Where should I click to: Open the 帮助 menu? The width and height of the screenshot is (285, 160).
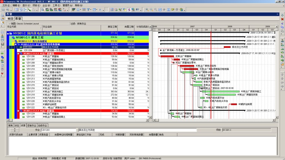point(79,5)
